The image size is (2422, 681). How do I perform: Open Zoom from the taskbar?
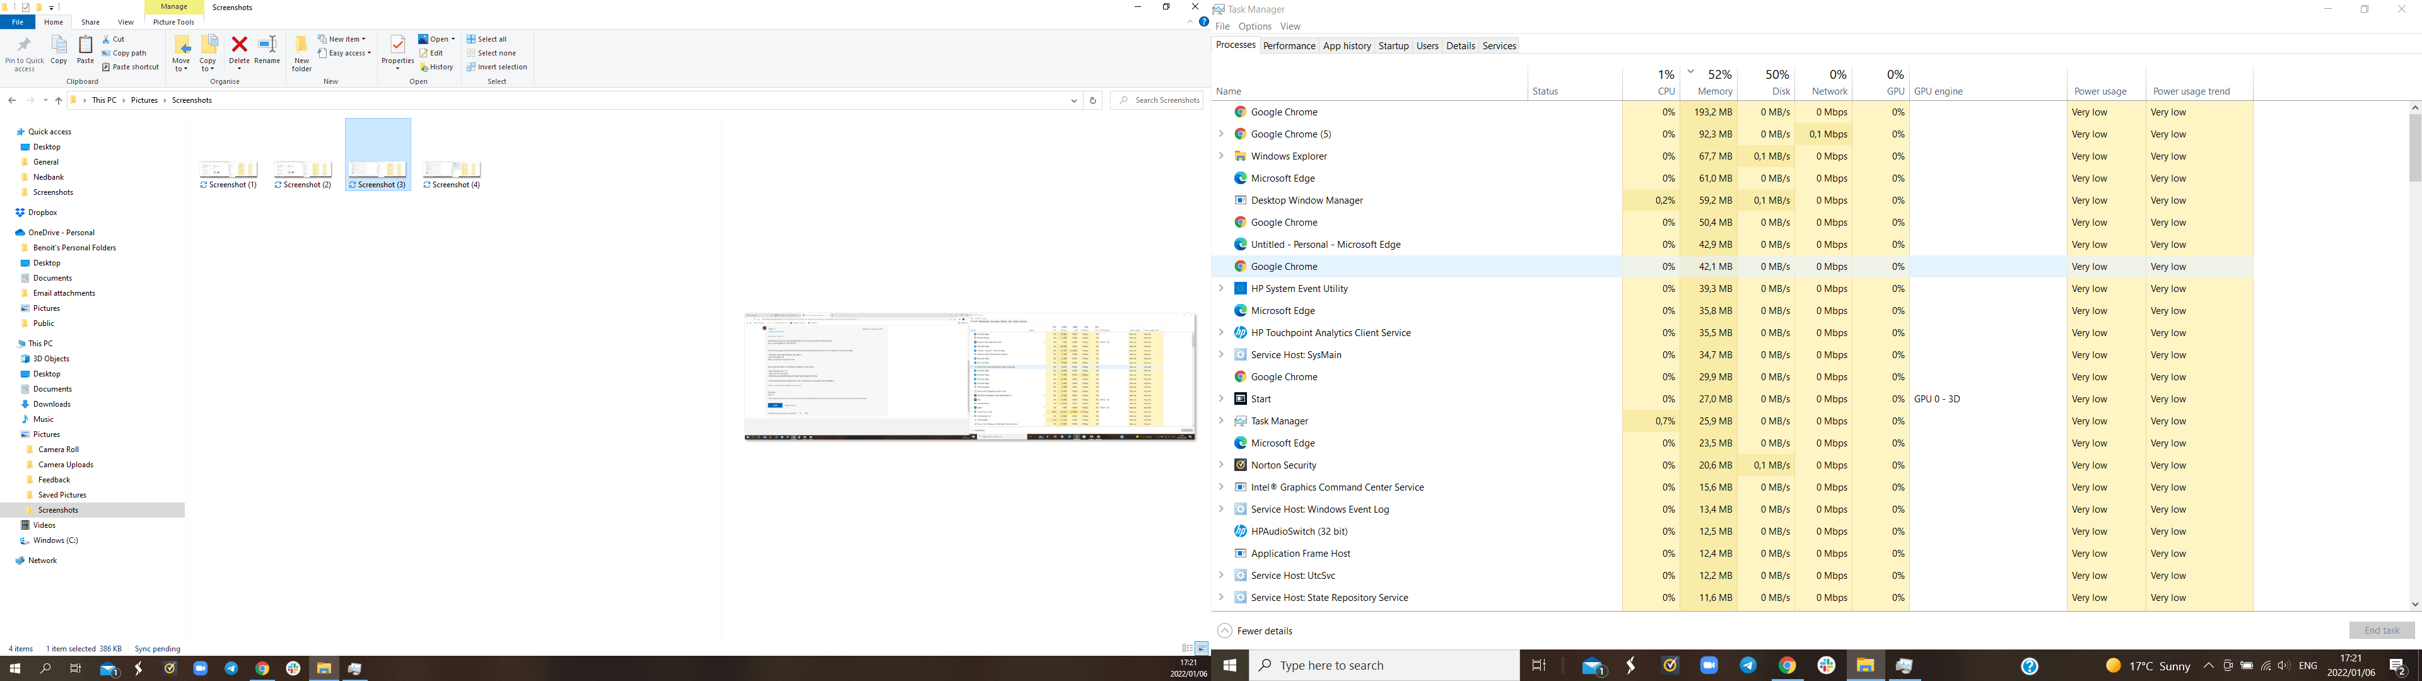tap(1709, 666)
